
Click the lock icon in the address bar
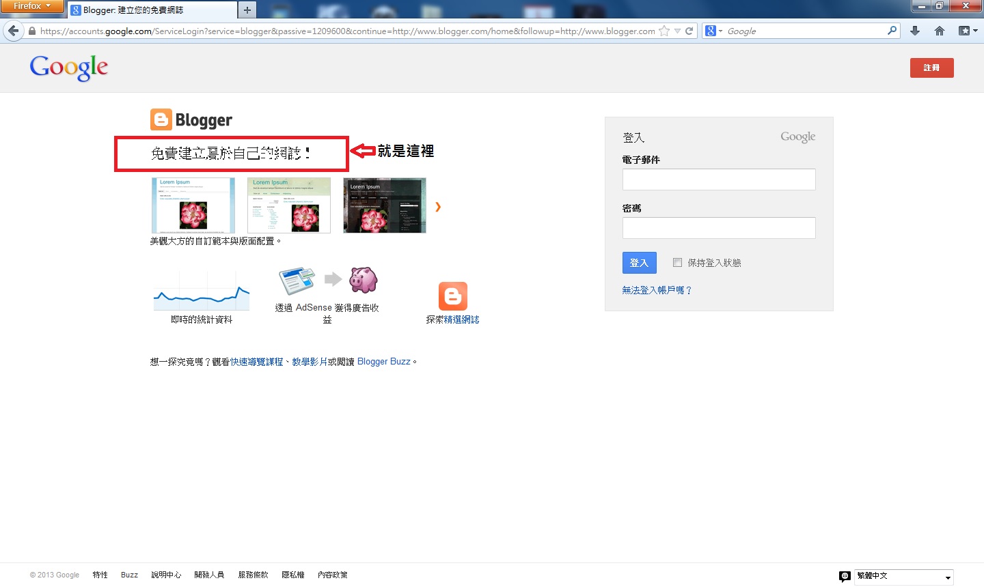(x=31, y=31)
